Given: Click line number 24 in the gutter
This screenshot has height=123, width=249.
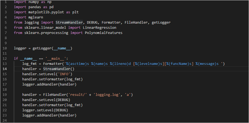Looking at the screenshot, I should [x=5, y=121].
